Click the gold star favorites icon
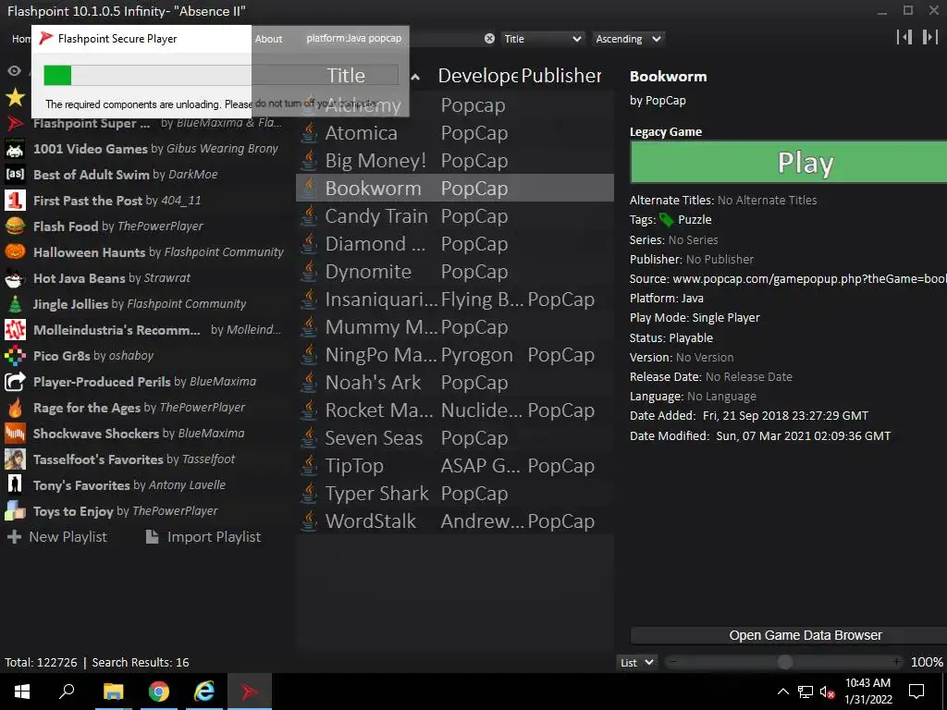 15,96
